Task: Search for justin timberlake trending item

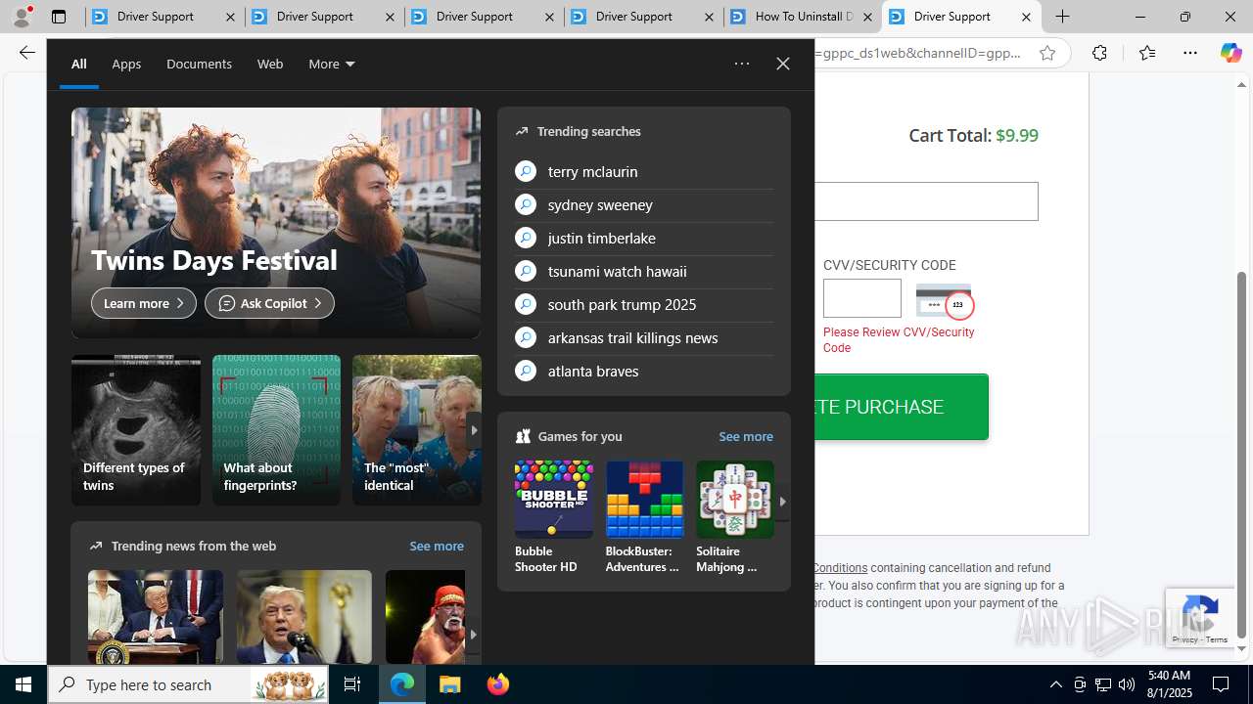Action: [644, 238]
